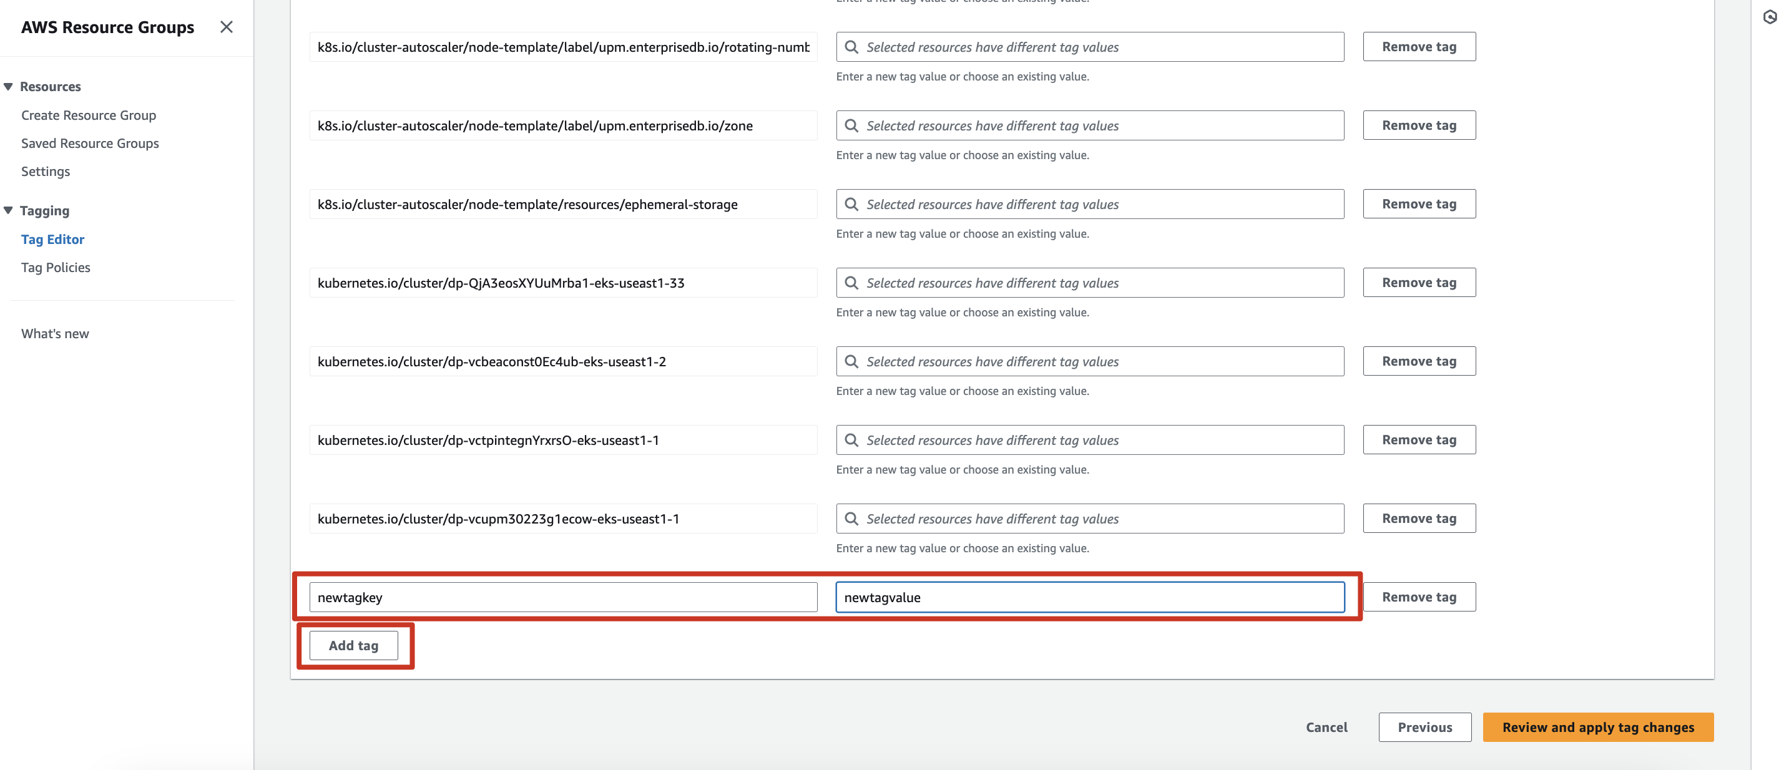The height and width of the screenshot is (770, 1784).
Task: Remove the newtagkey tag
Action: coord(1419,597)
